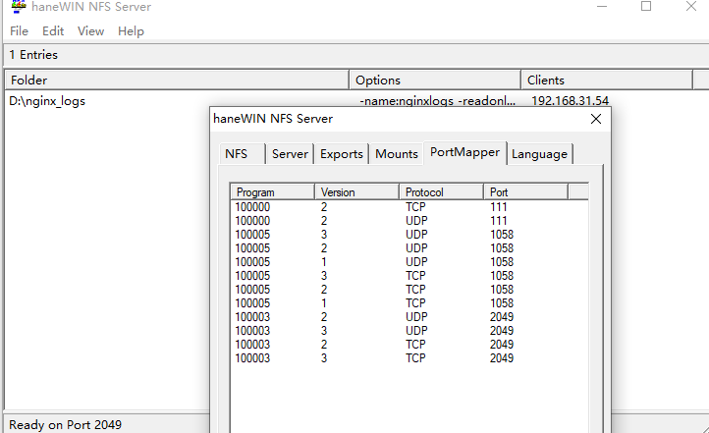Screen dimensions: 709x433
Task: Close the main haneWIN window
Action: (691, 6)
